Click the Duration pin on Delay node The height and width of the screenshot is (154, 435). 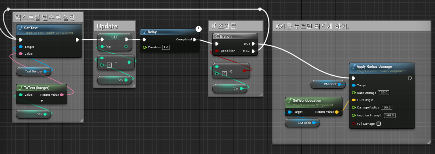coord(145,47)
